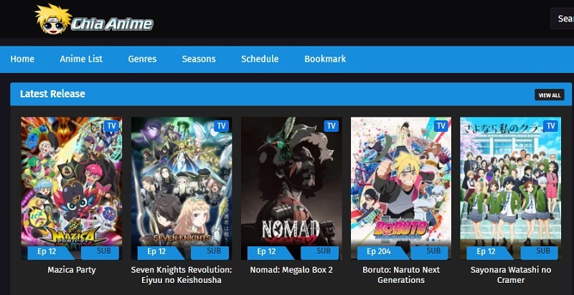Viewport: 574px width, 295px height.
Task: Open Nomad: Megalo Box 2 title link
Action: click(x=291, y=270)
